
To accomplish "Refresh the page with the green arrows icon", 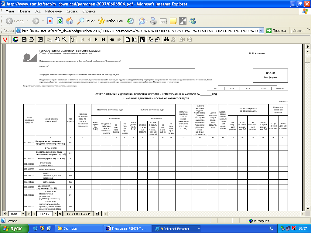I will point(60,21).
